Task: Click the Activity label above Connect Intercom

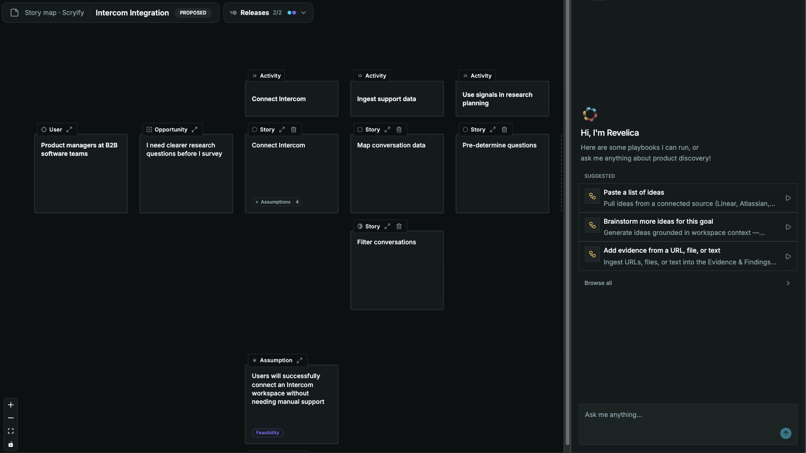Action: [266, 76]
